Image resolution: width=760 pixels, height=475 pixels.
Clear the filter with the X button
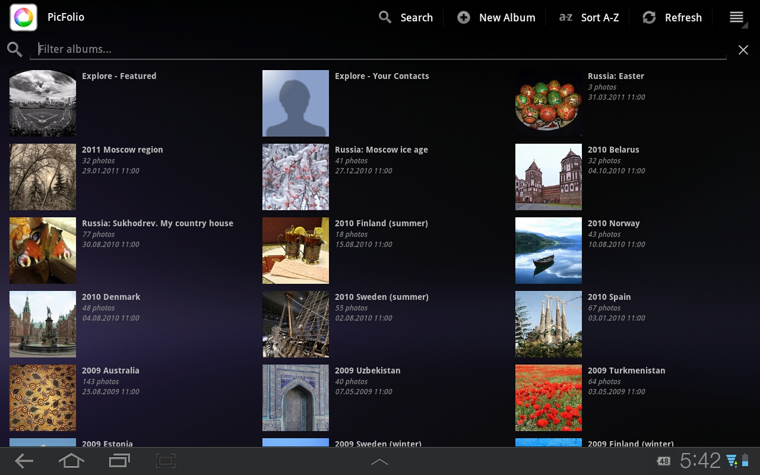coord(743,50)
